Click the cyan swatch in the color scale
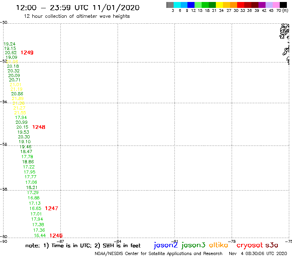This screenshot has height=257, width=292. 177,5
